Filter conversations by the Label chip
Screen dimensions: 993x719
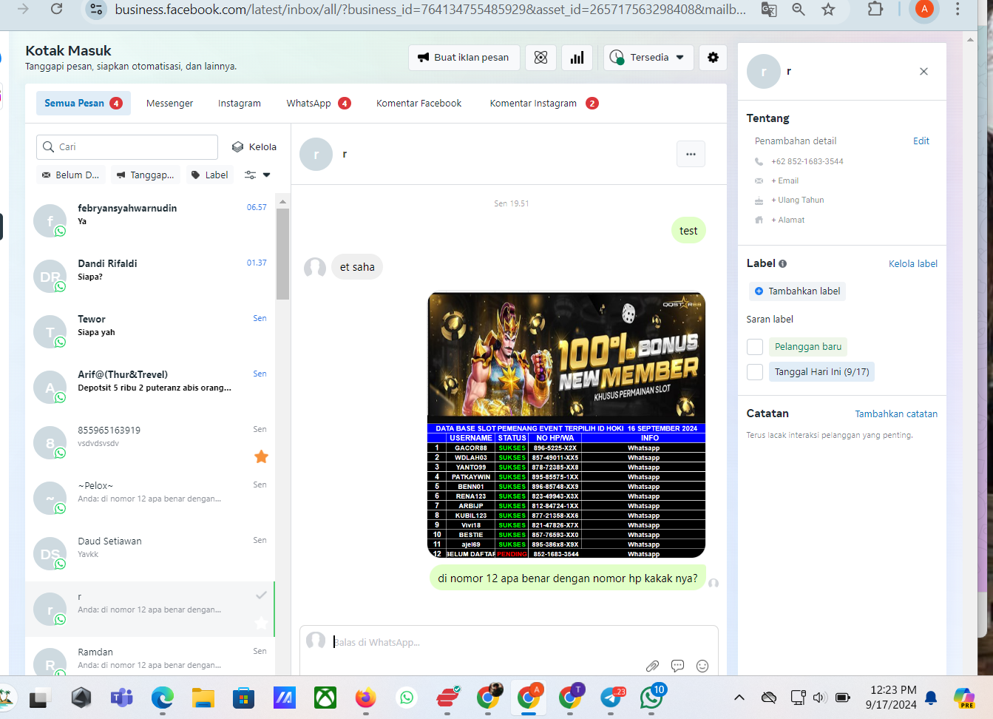click(209, 175)
